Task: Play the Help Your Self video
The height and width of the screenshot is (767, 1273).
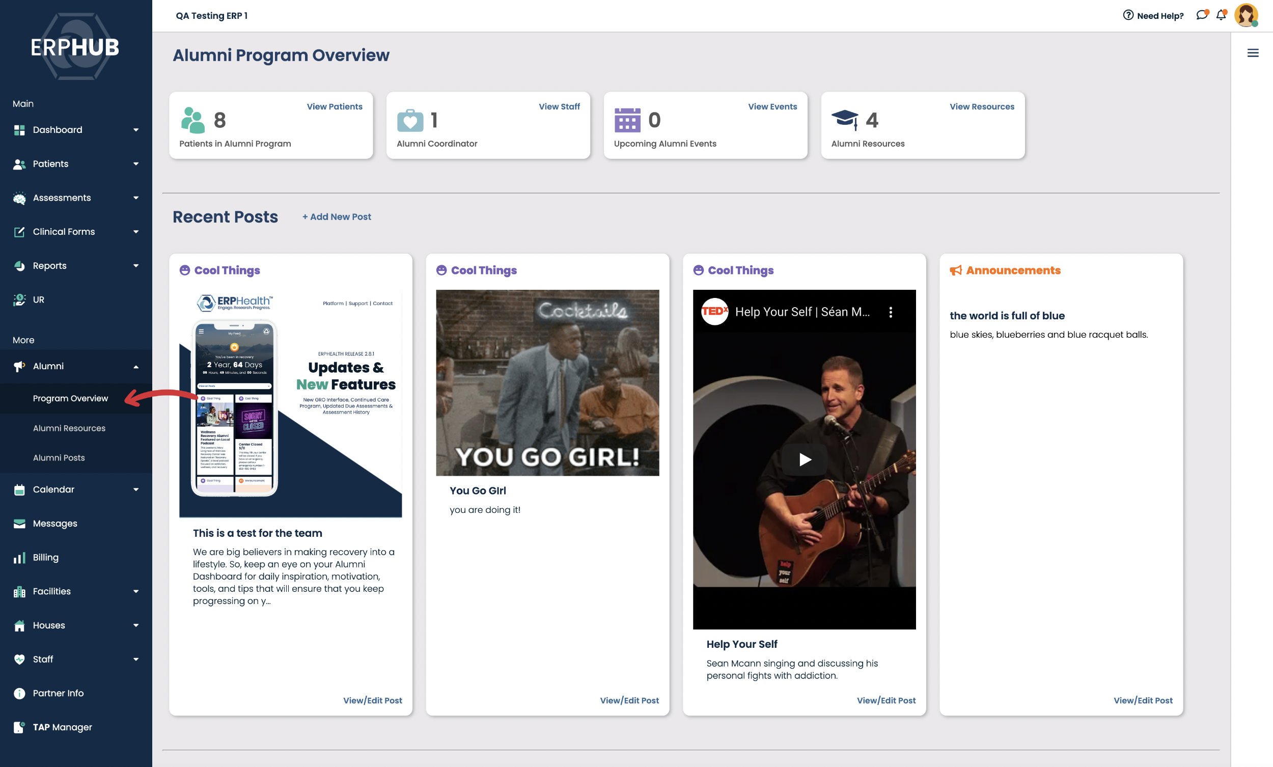Action: (804, 459)
